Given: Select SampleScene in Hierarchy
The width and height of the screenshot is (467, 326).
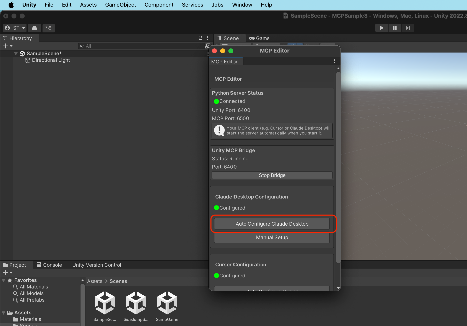Looking at the screenshot, I should (x=44, y=53).
